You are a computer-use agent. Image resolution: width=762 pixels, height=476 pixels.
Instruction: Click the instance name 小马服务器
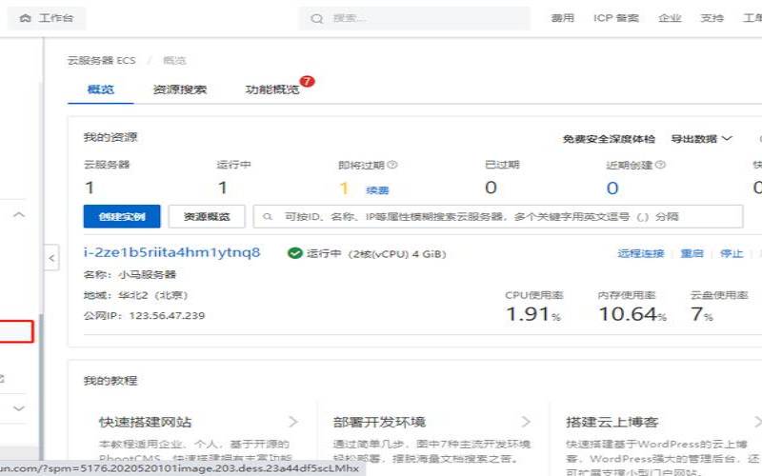pyautogui.click(x=148, y=275)
